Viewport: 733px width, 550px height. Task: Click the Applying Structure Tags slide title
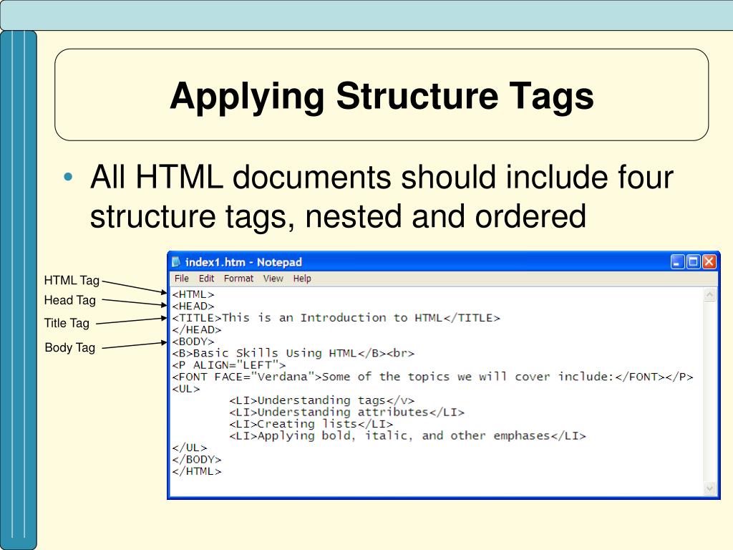382,96
